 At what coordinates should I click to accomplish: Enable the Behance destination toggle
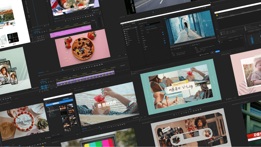coord(138,37)
